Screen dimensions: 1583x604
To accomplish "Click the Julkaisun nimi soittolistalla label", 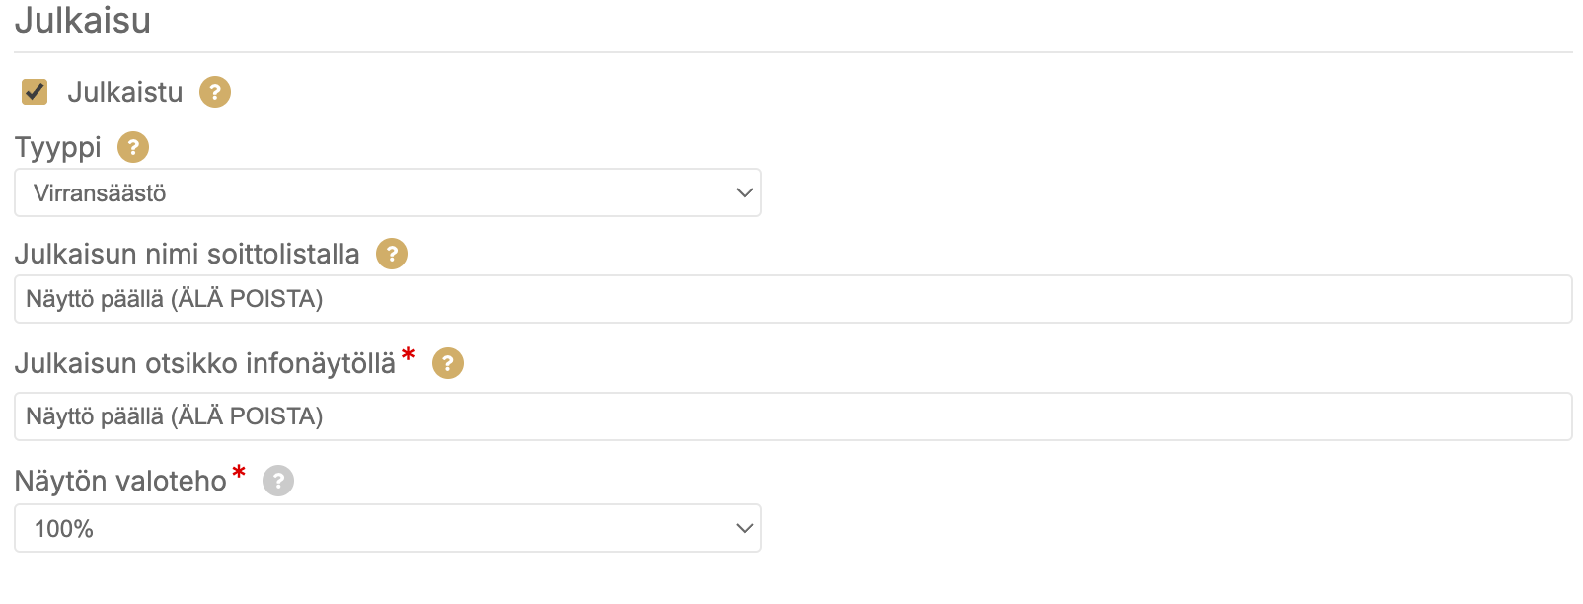I will point(188,255).
